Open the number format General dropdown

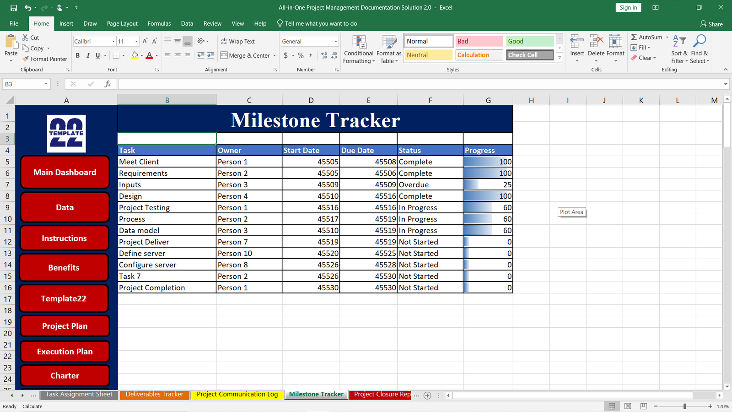335,41
